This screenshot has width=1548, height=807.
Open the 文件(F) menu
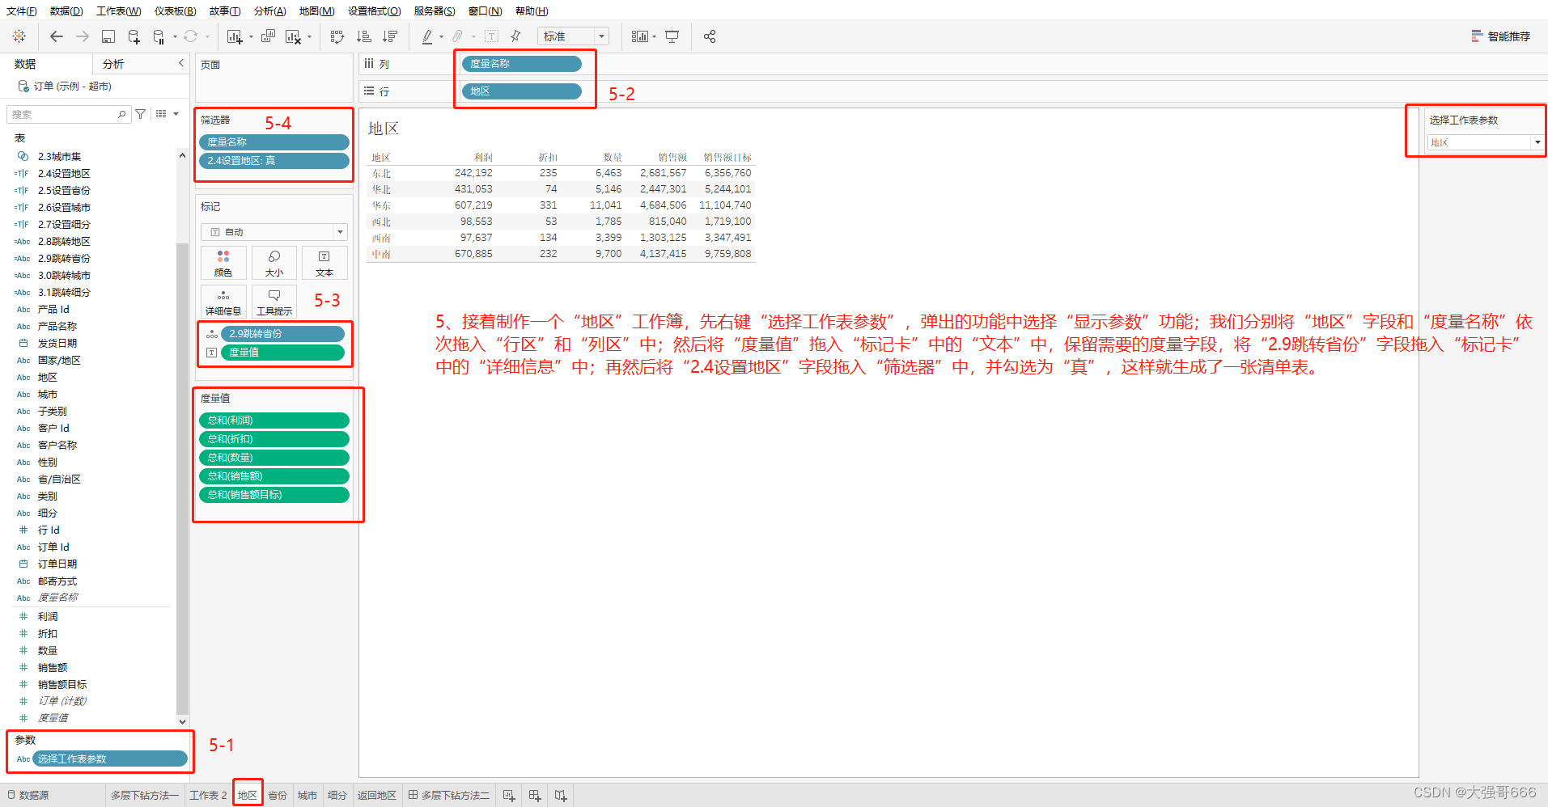[x=22, y=11]
